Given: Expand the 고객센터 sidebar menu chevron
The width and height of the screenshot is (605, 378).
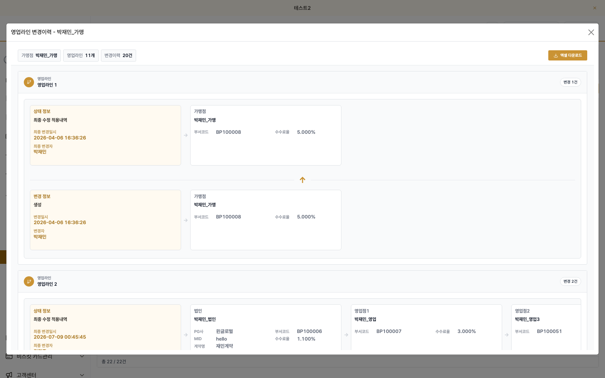Looking at the screenshot, I should point(82,375).
